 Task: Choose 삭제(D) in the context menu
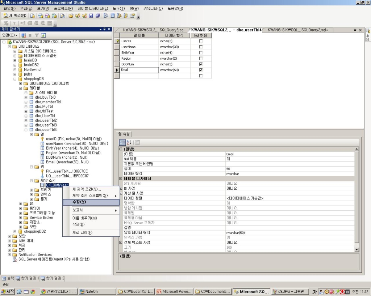(91, 224)
